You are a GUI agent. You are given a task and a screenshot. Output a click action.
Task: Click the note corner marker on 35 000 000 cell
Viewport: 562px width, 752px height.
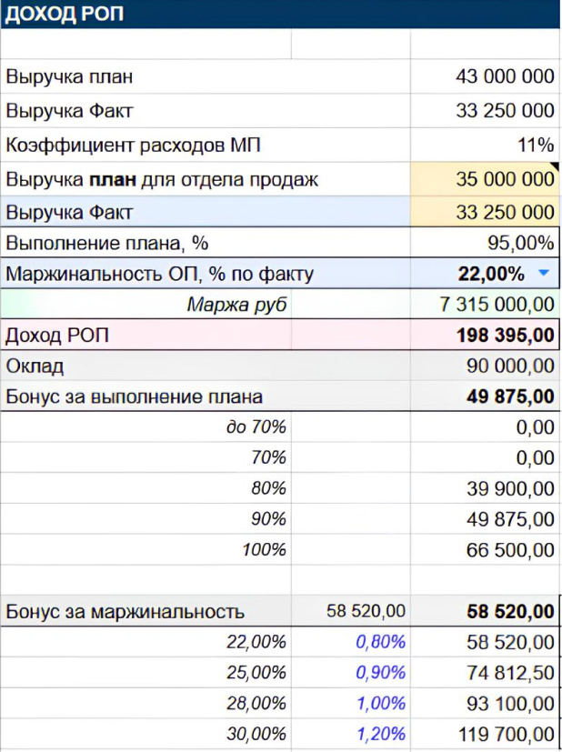[x=551, y=167]
